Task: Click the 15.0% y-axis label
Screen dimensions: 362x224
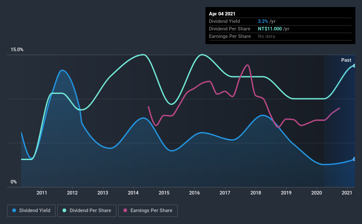Action: [x=17, y=50]
